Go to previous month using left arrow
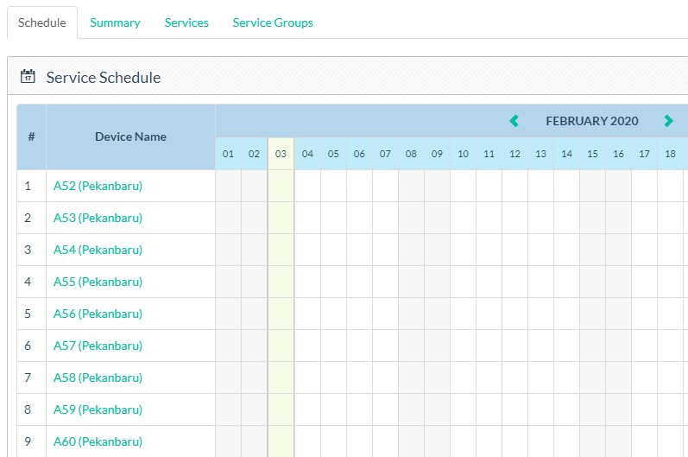688x457 pixels. tap(514, 121)
